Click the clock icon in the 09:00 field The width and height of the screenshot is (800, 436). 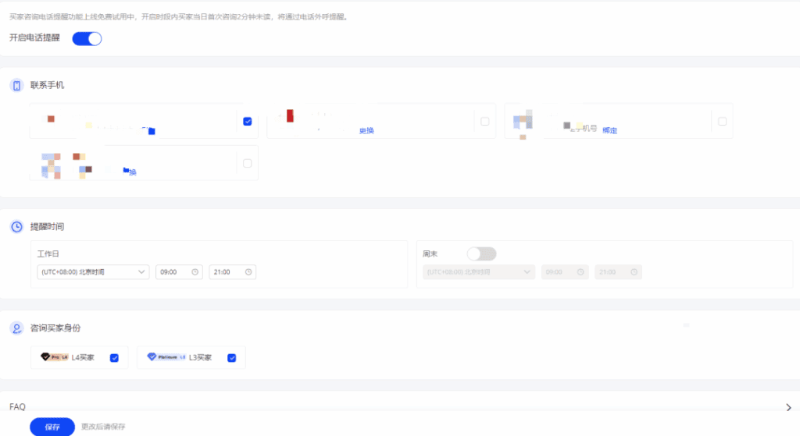click(195, 272)
